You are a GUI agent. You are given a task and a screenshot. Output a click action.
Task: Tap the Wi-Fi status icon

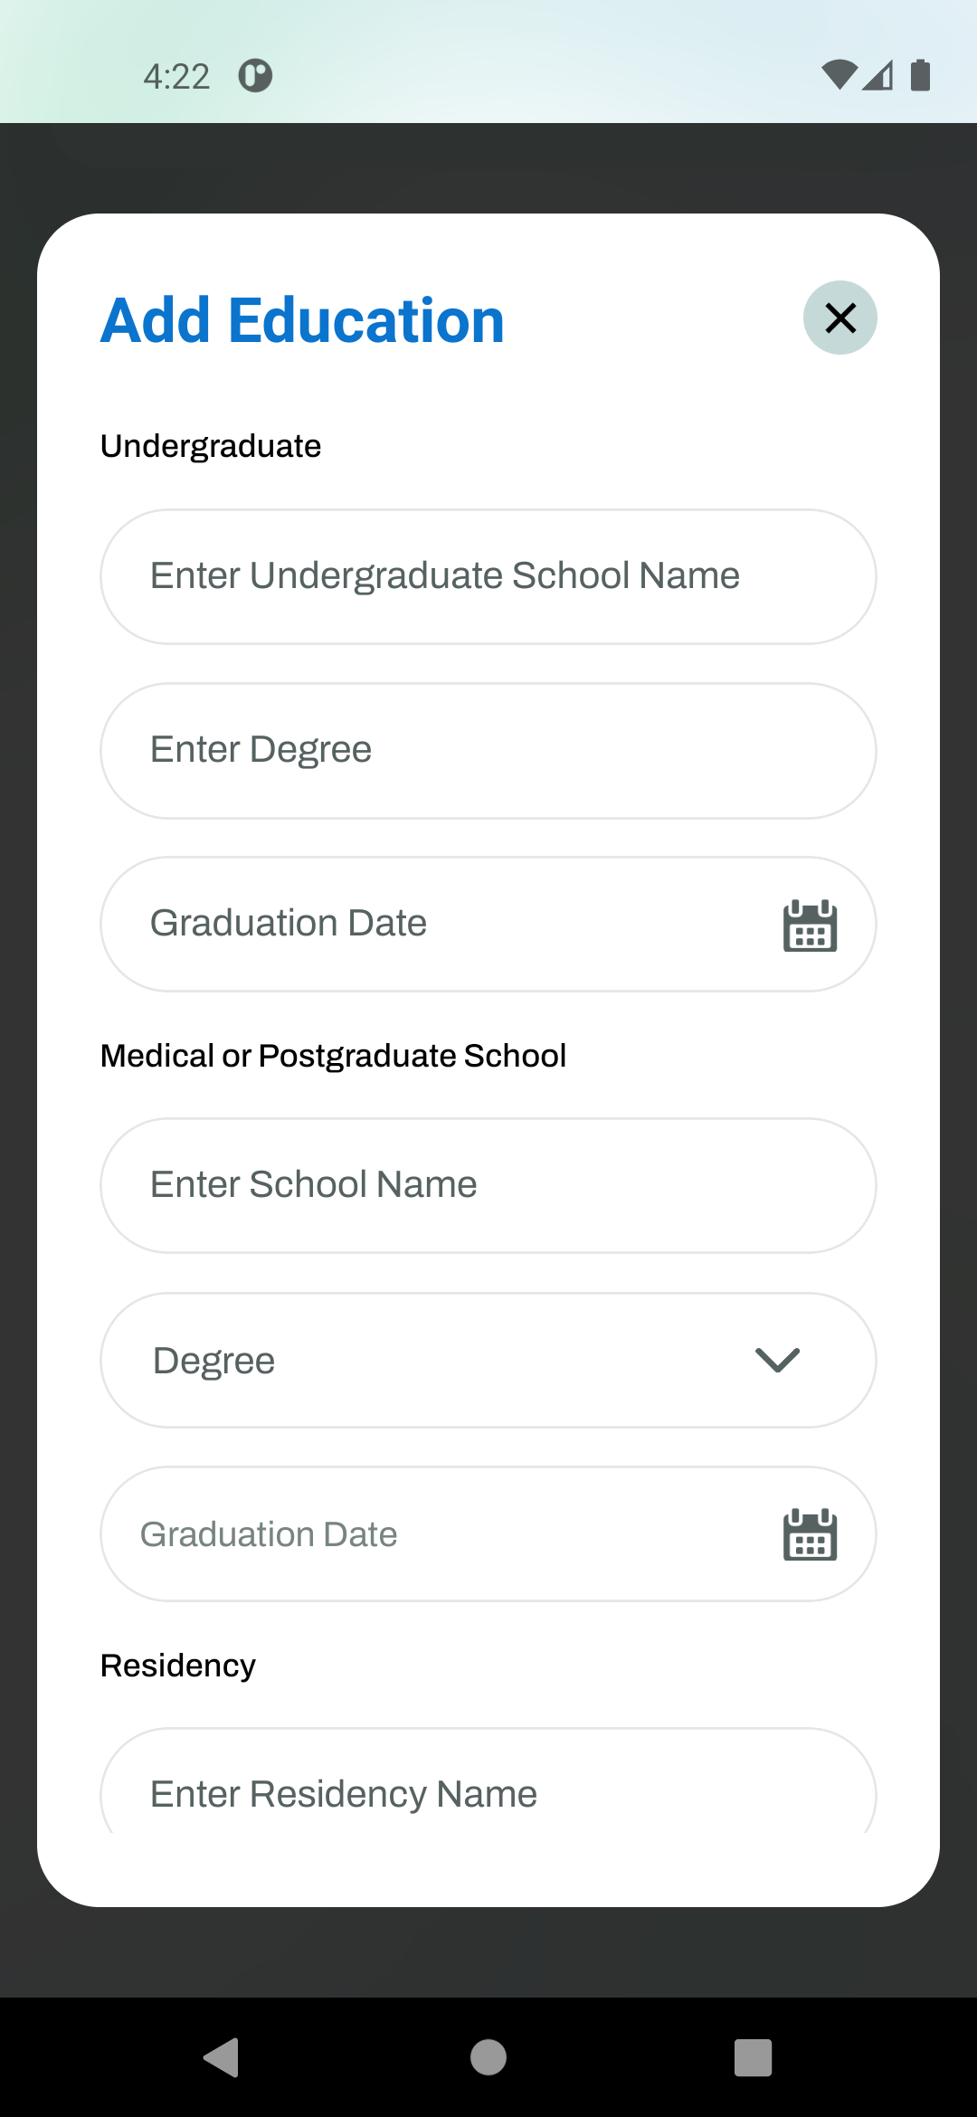[x=839, y=75]
